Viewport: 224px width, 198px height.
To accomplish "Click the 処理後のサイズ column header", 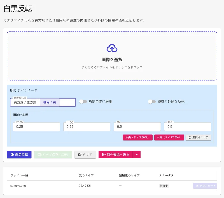I will [129, 175].
